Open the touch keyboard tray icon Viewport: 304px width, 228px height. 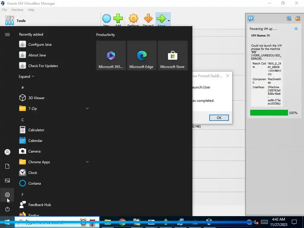264,222
